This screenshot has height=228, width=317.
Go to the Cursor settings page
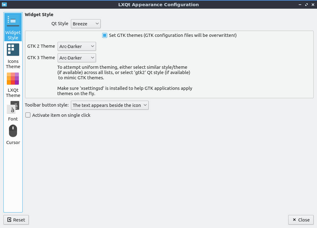point(13,134)
